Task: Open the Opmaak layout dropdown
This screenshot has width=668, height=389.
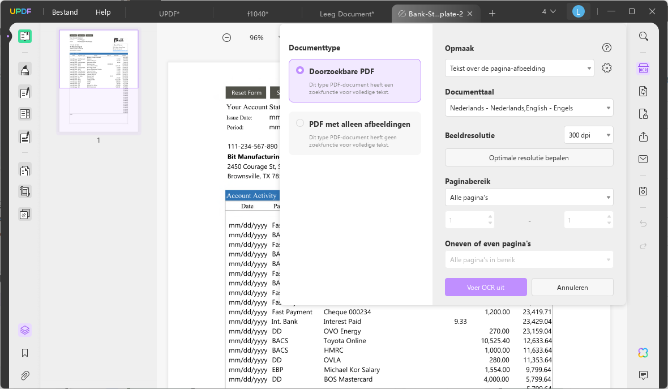Action: [519, 68]
